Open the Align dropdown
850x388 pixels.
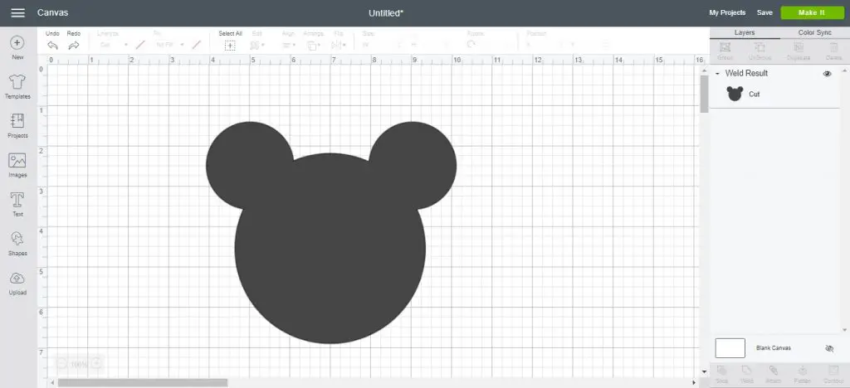coord(288,46)
